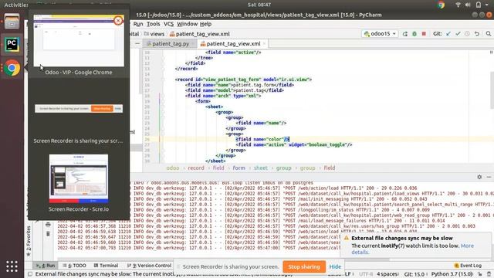The height and width of the screenshot is (278, 494).
Task: Click Google Chrome icon in Ubuntu dock
Action: [12, 68]
